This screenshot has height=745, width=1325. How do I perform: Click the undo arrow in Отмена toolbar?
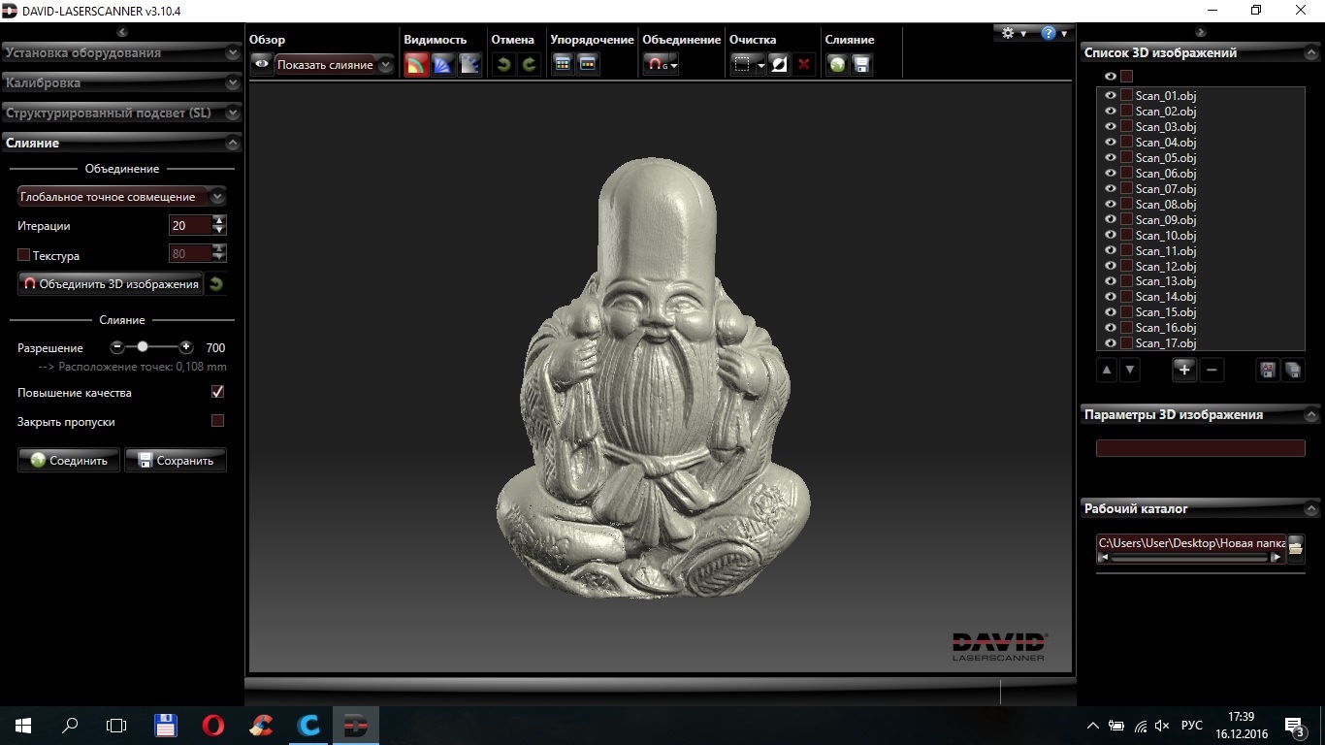[x=503, y=65]
